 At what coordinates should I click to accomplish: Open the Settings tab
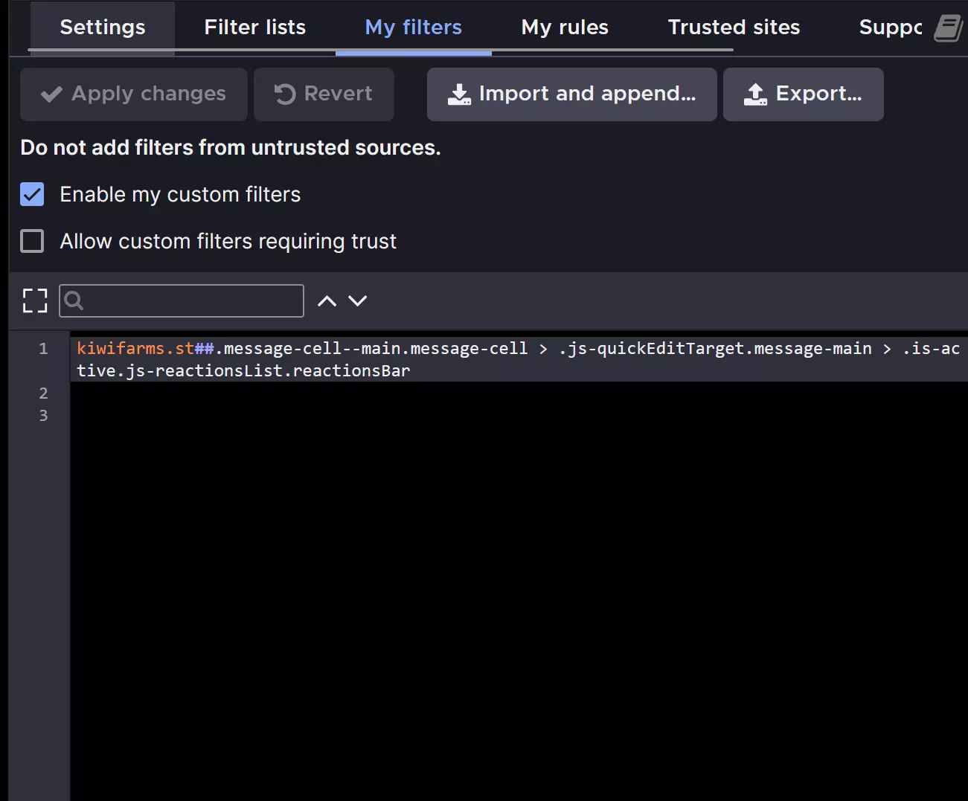[103, 28]
